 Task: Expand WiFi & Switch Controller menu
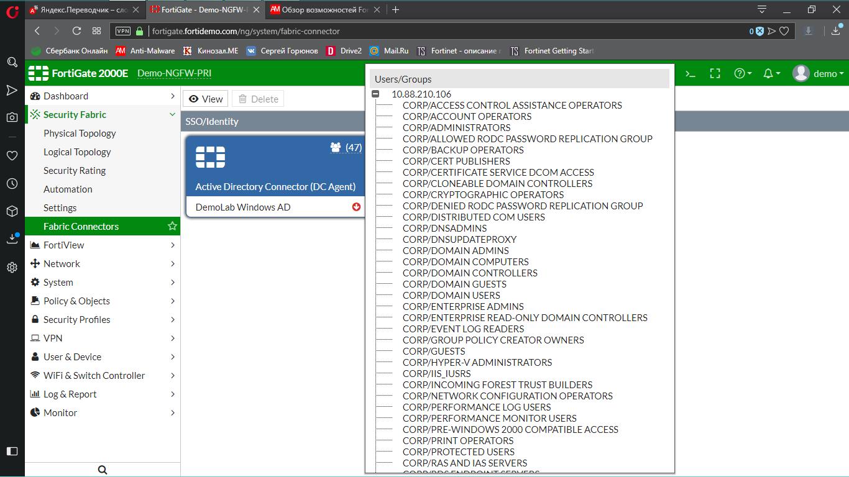103,375
